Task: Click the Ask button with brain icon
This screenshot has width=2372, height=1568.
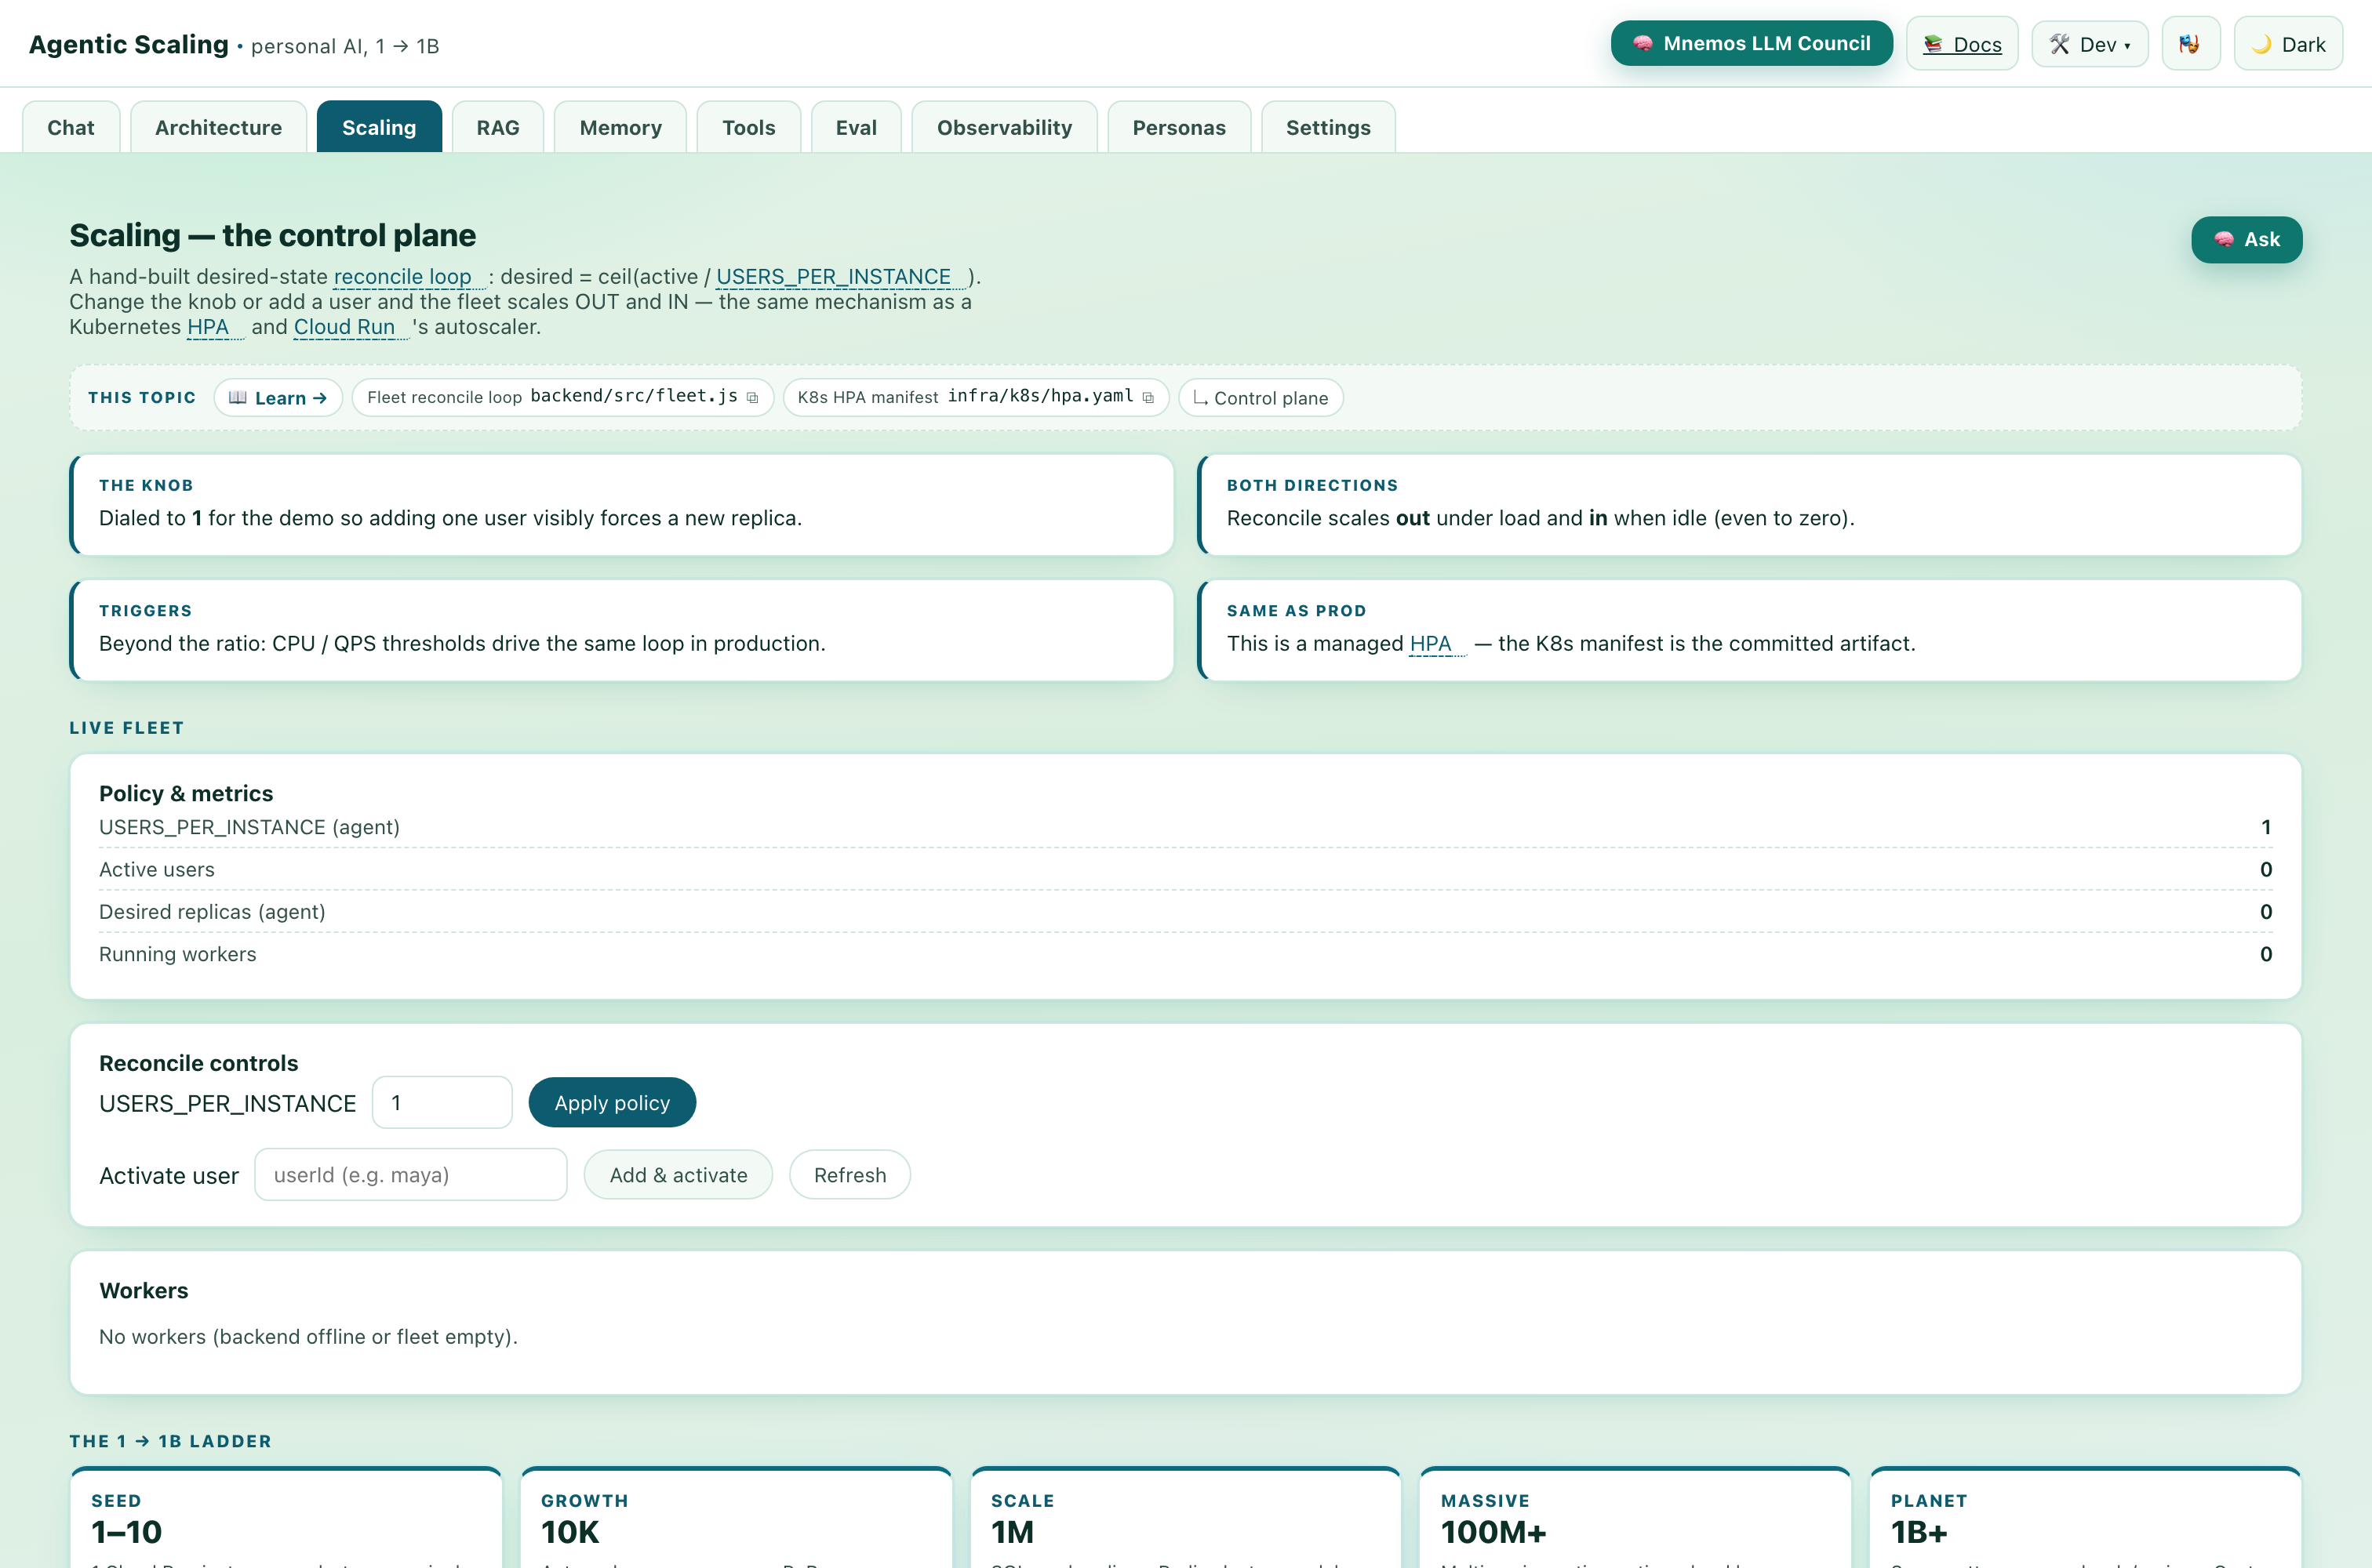Action: pyautogui.click(x=2246, y=240)
